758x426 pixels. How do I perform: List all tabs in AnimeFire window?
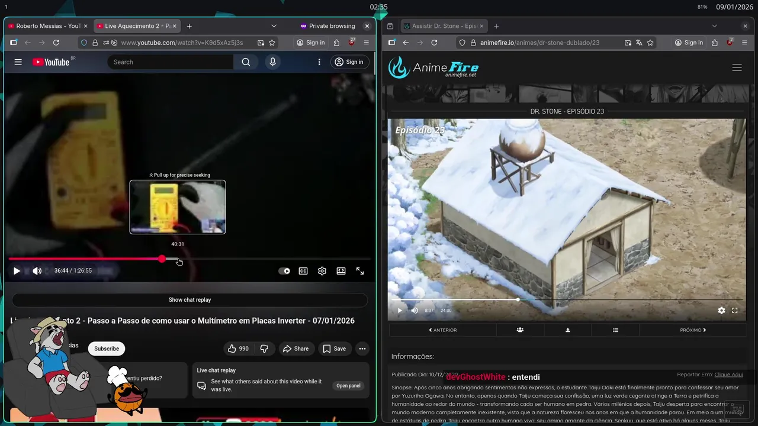click(714, 26)
